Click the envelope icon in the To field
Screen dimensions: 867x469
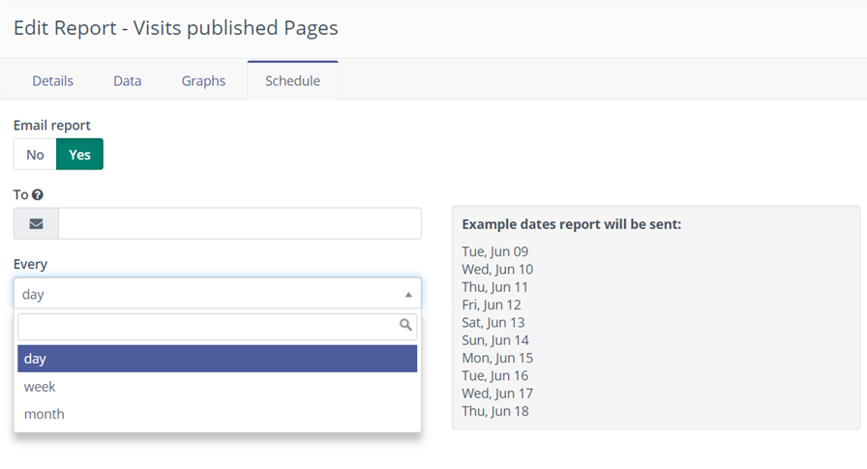coord(36,223)
